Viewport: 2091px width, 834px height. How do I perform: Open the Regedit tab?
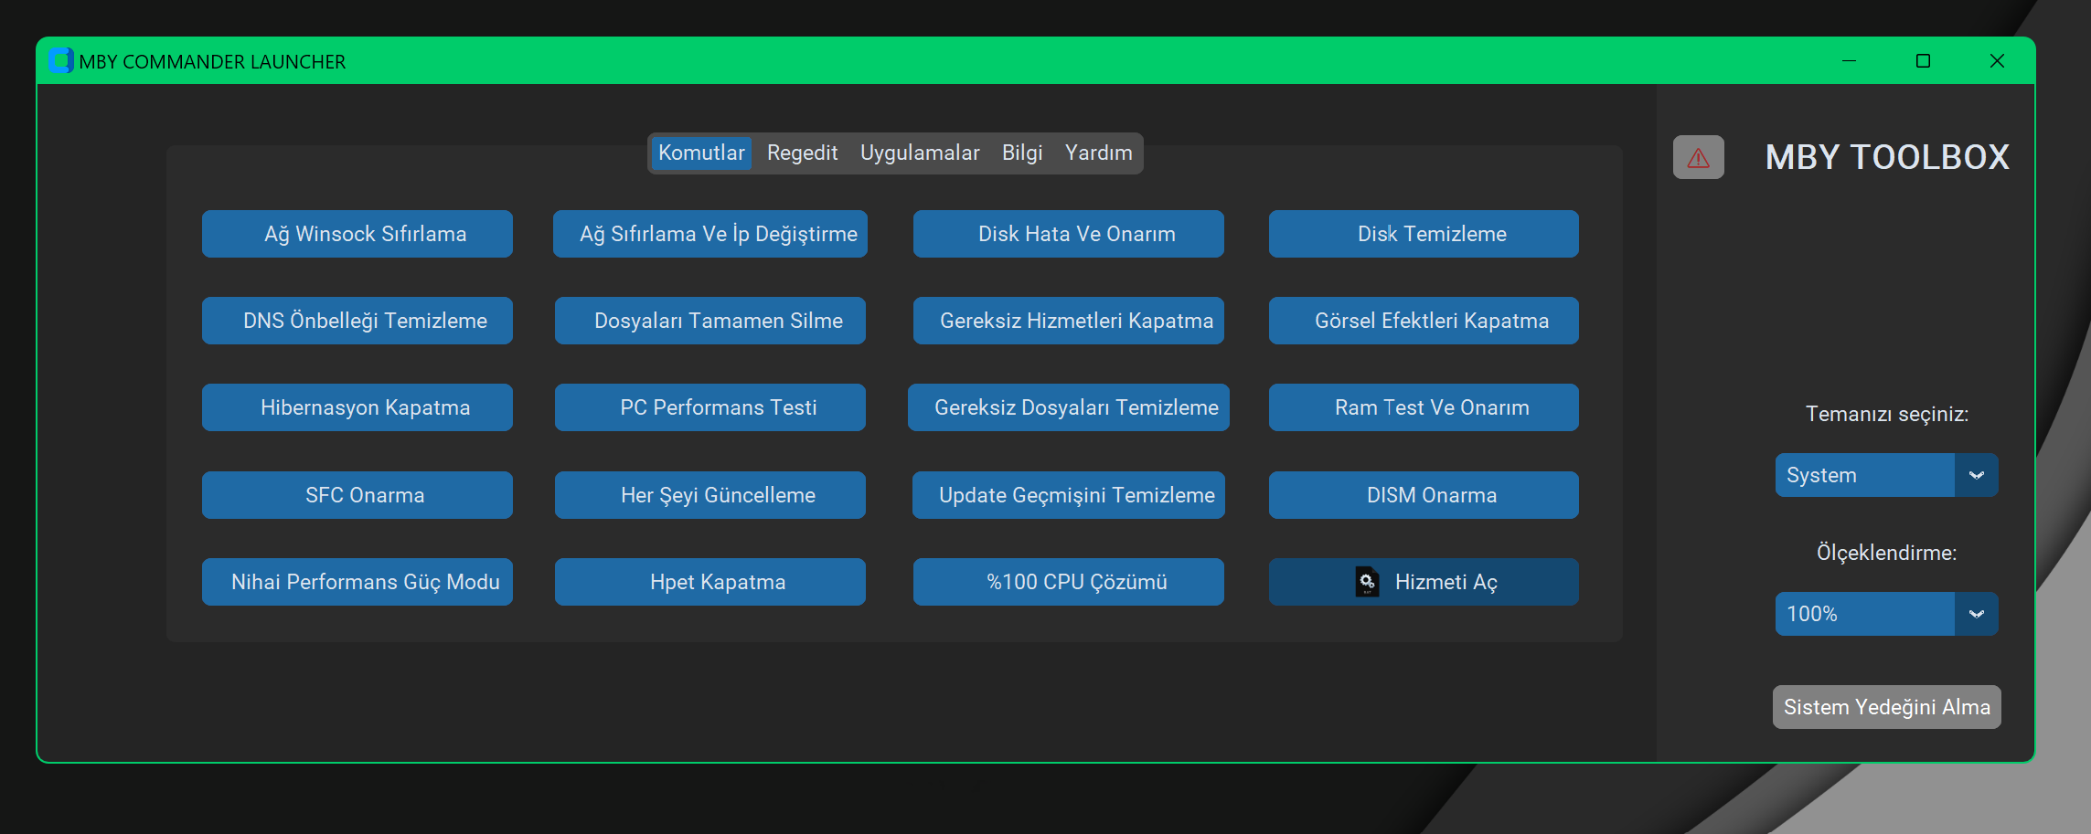(x=802, y=153)
